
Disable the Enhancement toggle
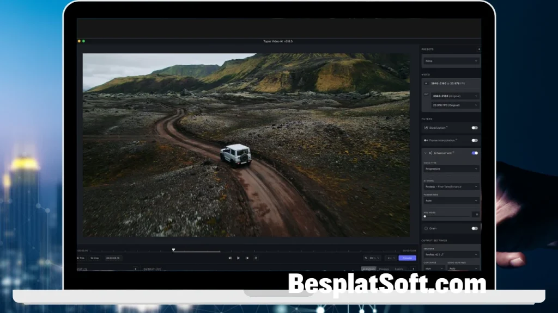(x=474, y=153)
